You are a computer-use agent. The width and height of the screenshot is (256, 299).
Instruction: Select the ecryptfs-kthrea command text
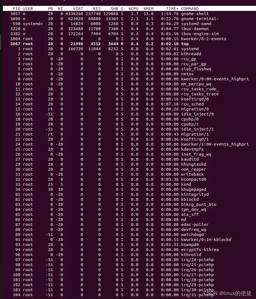click(x=200, y=250)
